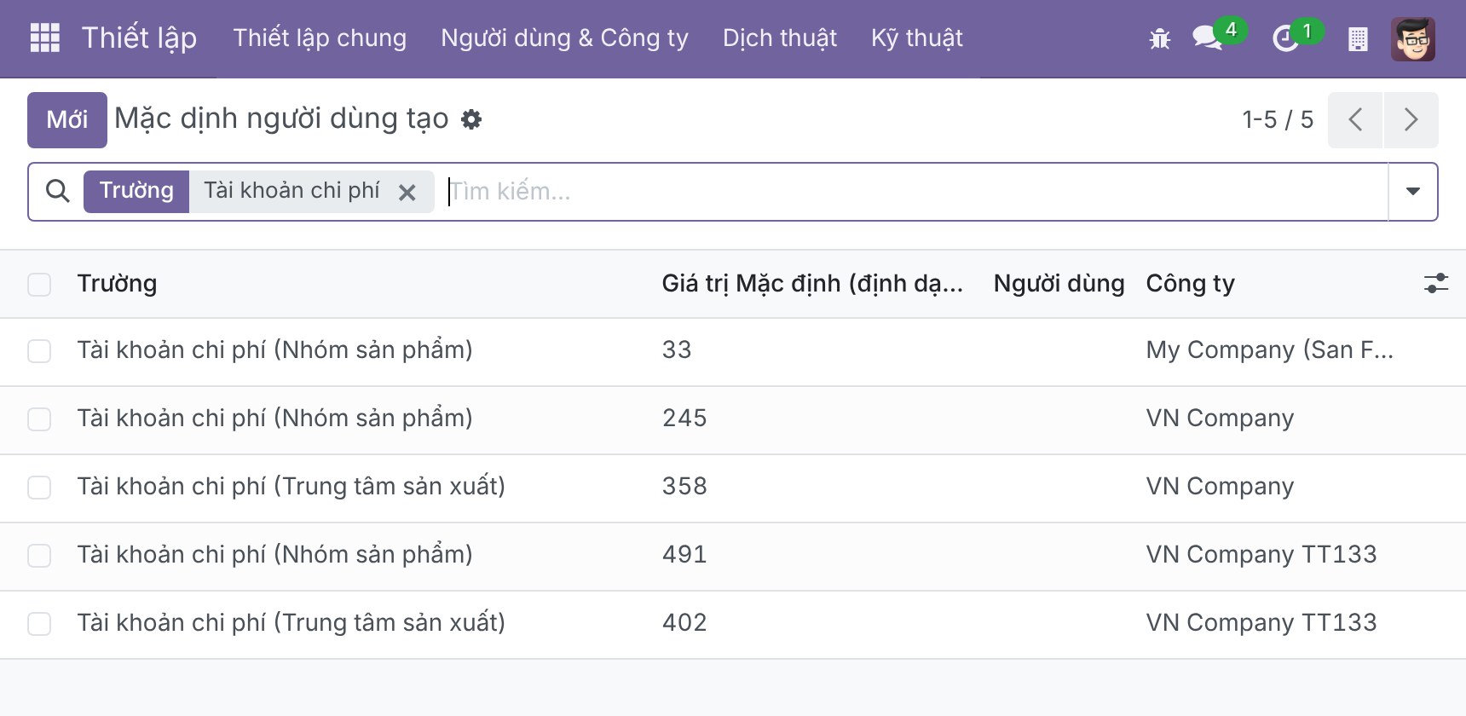Screen dimensions: 1466x716
Task: Open Trung tâm sản xuất row valued 358
Action: [x=291, y=487]
